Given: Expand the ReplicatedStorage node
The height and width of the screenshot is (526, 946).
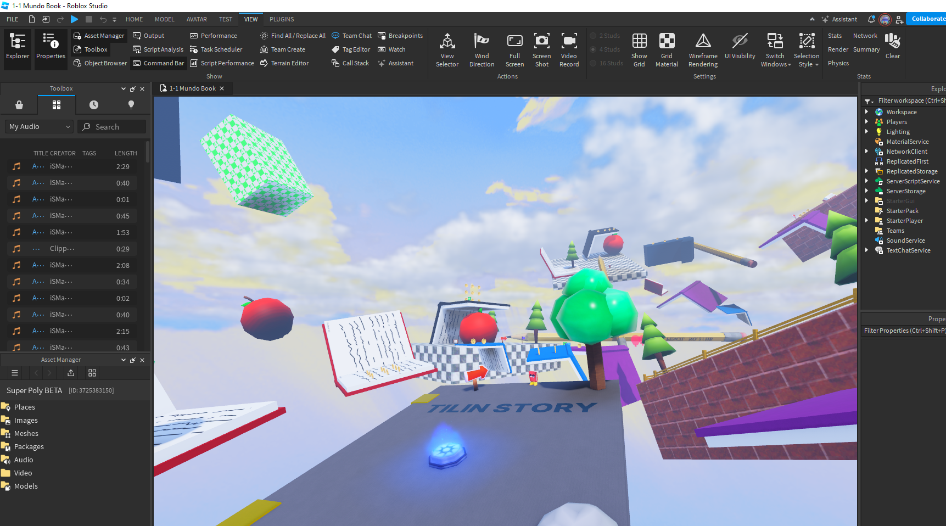Looking at the screenshot, I should pos(867,171).
